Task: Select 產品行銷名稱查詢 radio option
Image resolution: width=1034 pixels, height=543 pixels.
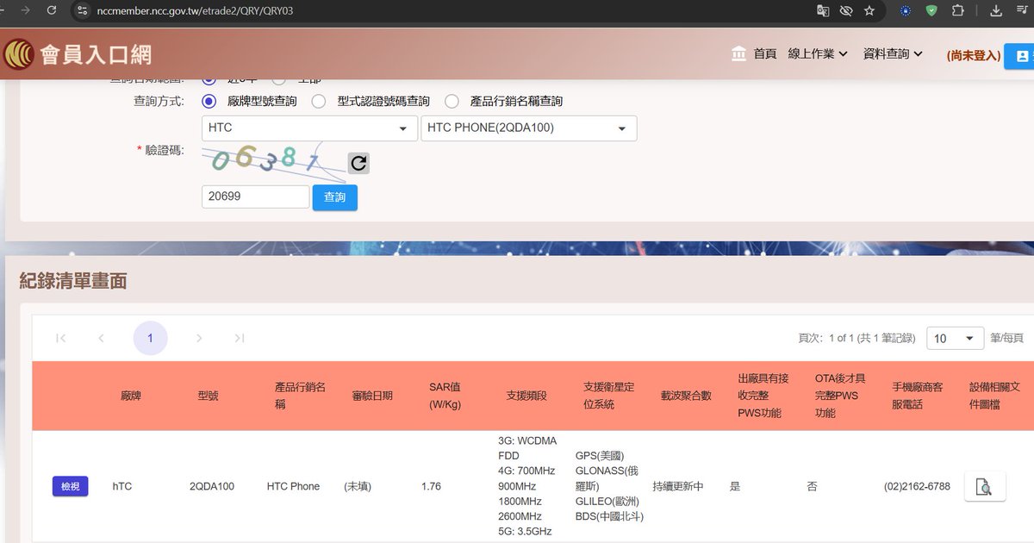Action: pos(452,101)
